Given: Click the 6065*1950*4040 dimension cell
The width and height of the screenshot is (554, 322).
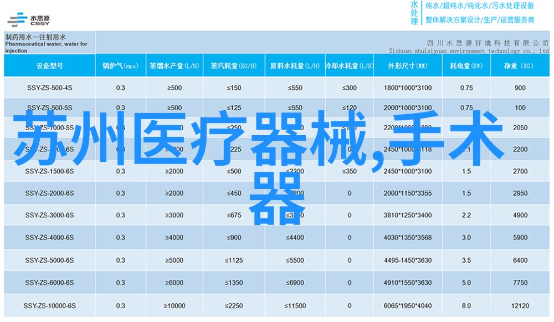Looking at the screenshot, I should tap(407, 306).
